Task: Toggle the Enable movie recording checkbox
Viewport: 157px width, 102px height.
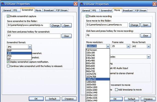Action: (87, 16)
